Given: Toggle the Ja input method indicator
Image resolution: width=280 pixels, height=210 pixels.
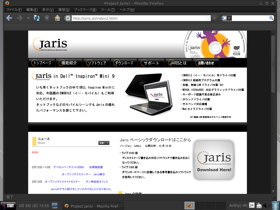Looking at the screenshot, I should pos(252,205).
